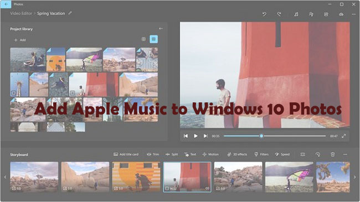Open the storyboard ellipsis menu
The height and width of the screenshot is (202, 360).
pyautogui.click(x=345, y=154)
